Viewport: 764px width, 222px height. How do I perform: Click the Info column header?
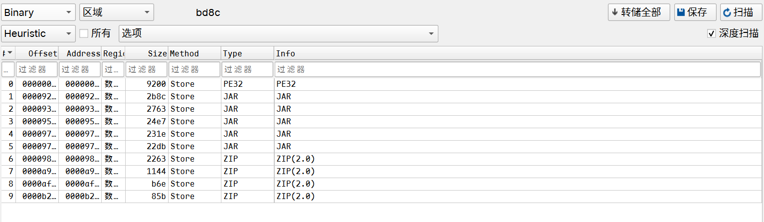pos(518,53)
